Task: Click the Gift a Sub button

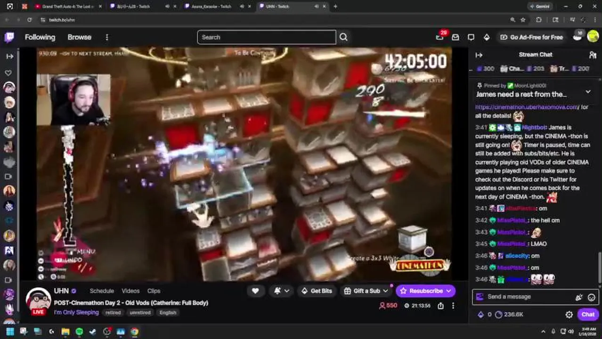Action: [366, 291]
